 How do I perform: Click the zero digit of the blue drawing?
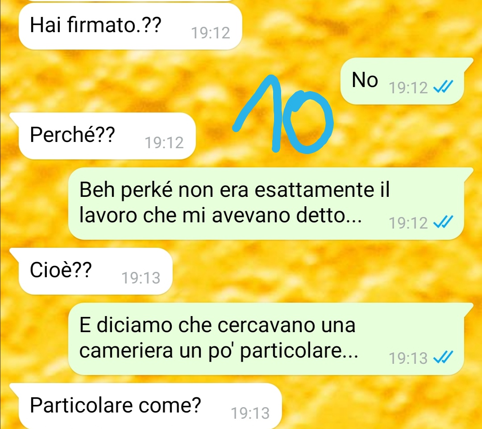(x=308, y=122)
